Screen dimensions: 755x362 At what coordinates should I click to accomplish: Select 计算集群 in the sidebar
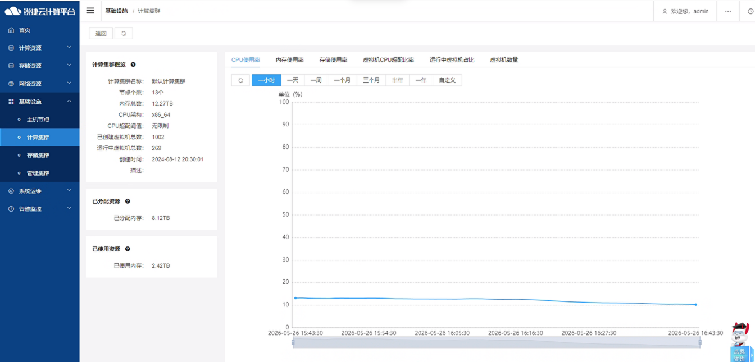click(x=39, y=138)
